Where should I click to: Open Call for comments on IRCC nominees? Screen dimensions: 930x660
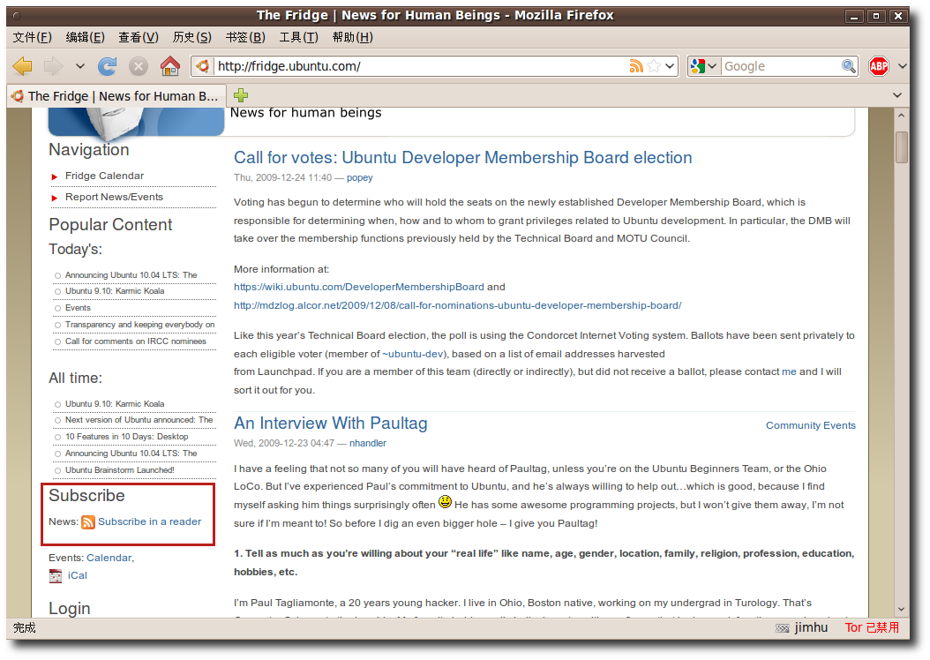(136, 341)
